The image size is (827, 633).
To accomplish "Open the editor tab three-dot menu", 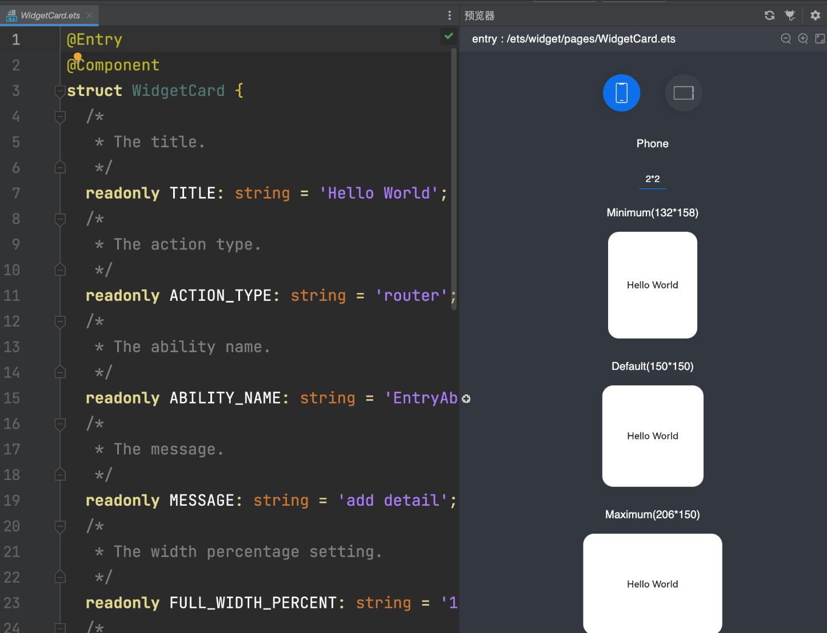I will click(x=449, y=15).
